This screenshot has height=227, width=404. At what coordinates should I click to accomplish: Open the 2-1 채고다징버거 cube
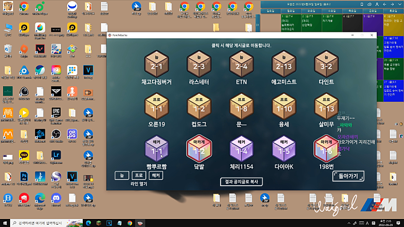pos(157,64)
